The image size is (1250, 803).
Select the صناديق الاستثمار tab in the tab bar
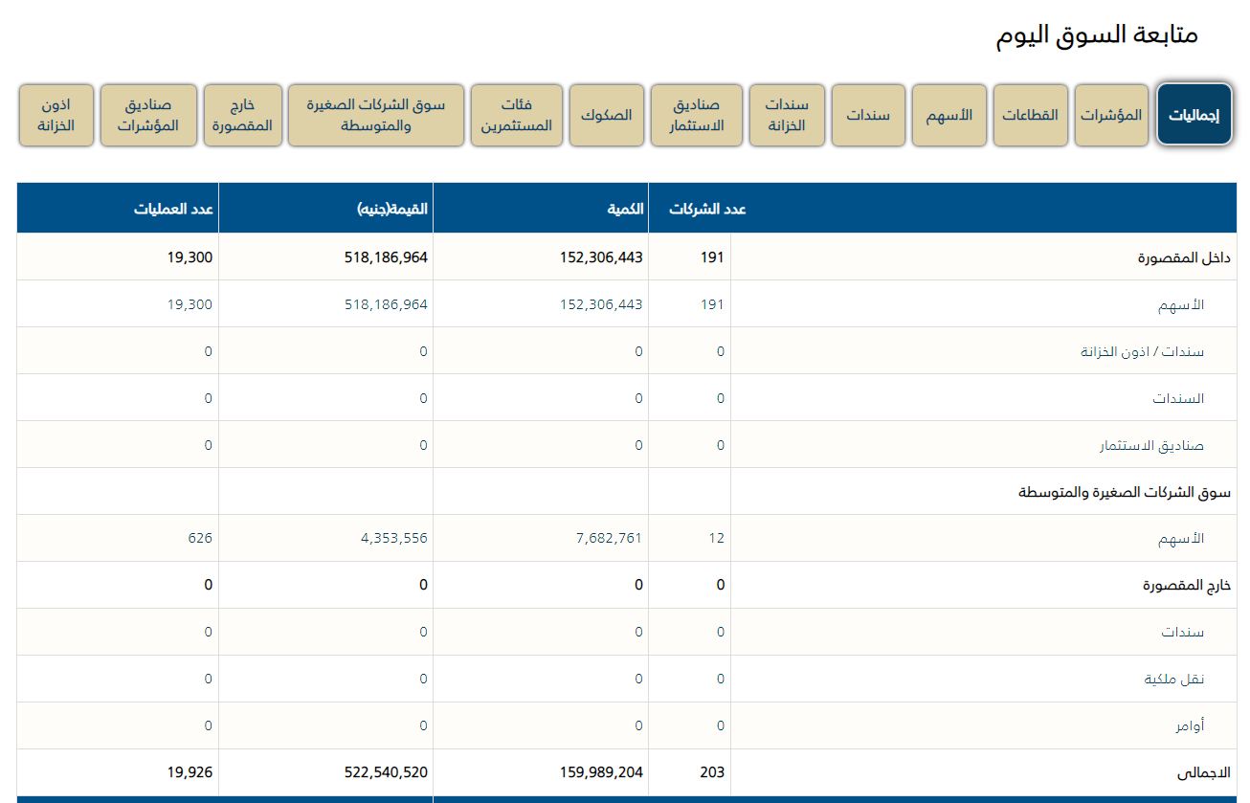[697, 115]
